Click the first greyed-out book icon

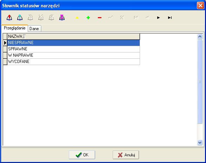tap(30, 17)
